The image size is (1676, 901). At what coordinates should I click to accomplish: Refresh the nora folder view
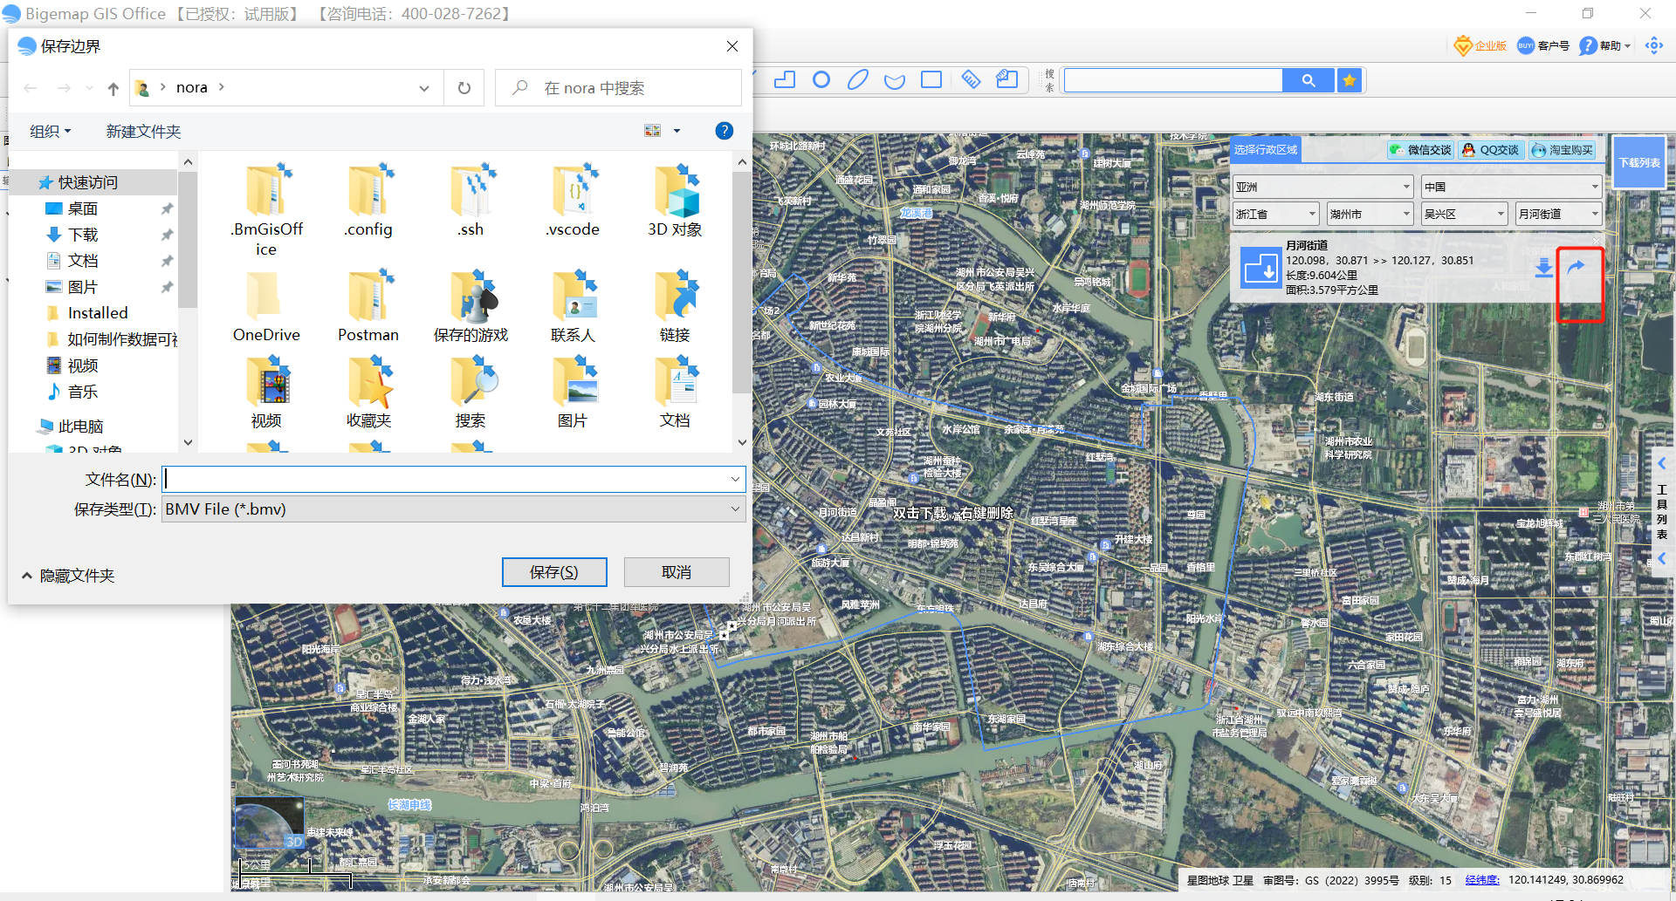pyautogui.click(x=464, y=88)
